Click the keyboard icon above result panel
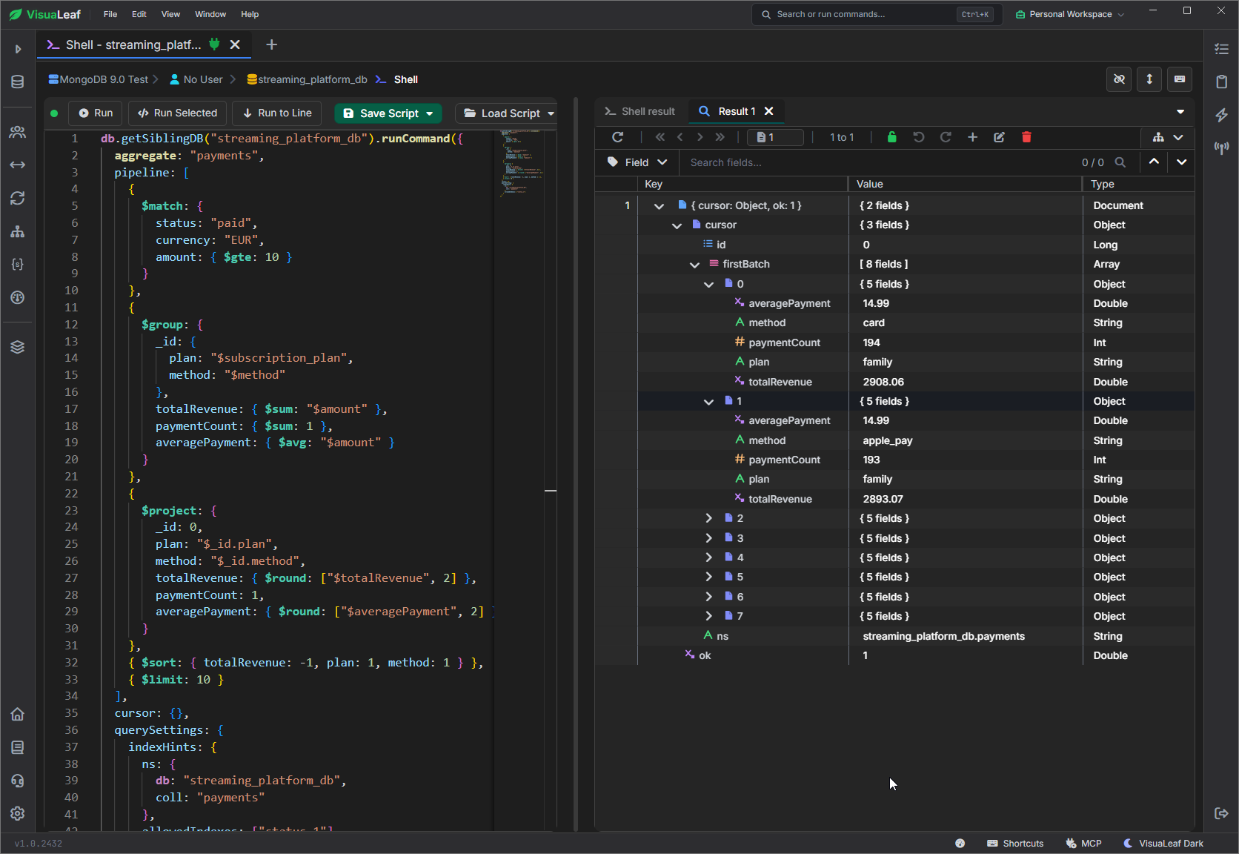 (1180, 79)
